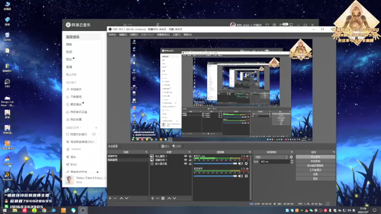Open the 编辑(E) menu in OBS
The width and height of the screenshot is (381, 214).
click(123, 34)
